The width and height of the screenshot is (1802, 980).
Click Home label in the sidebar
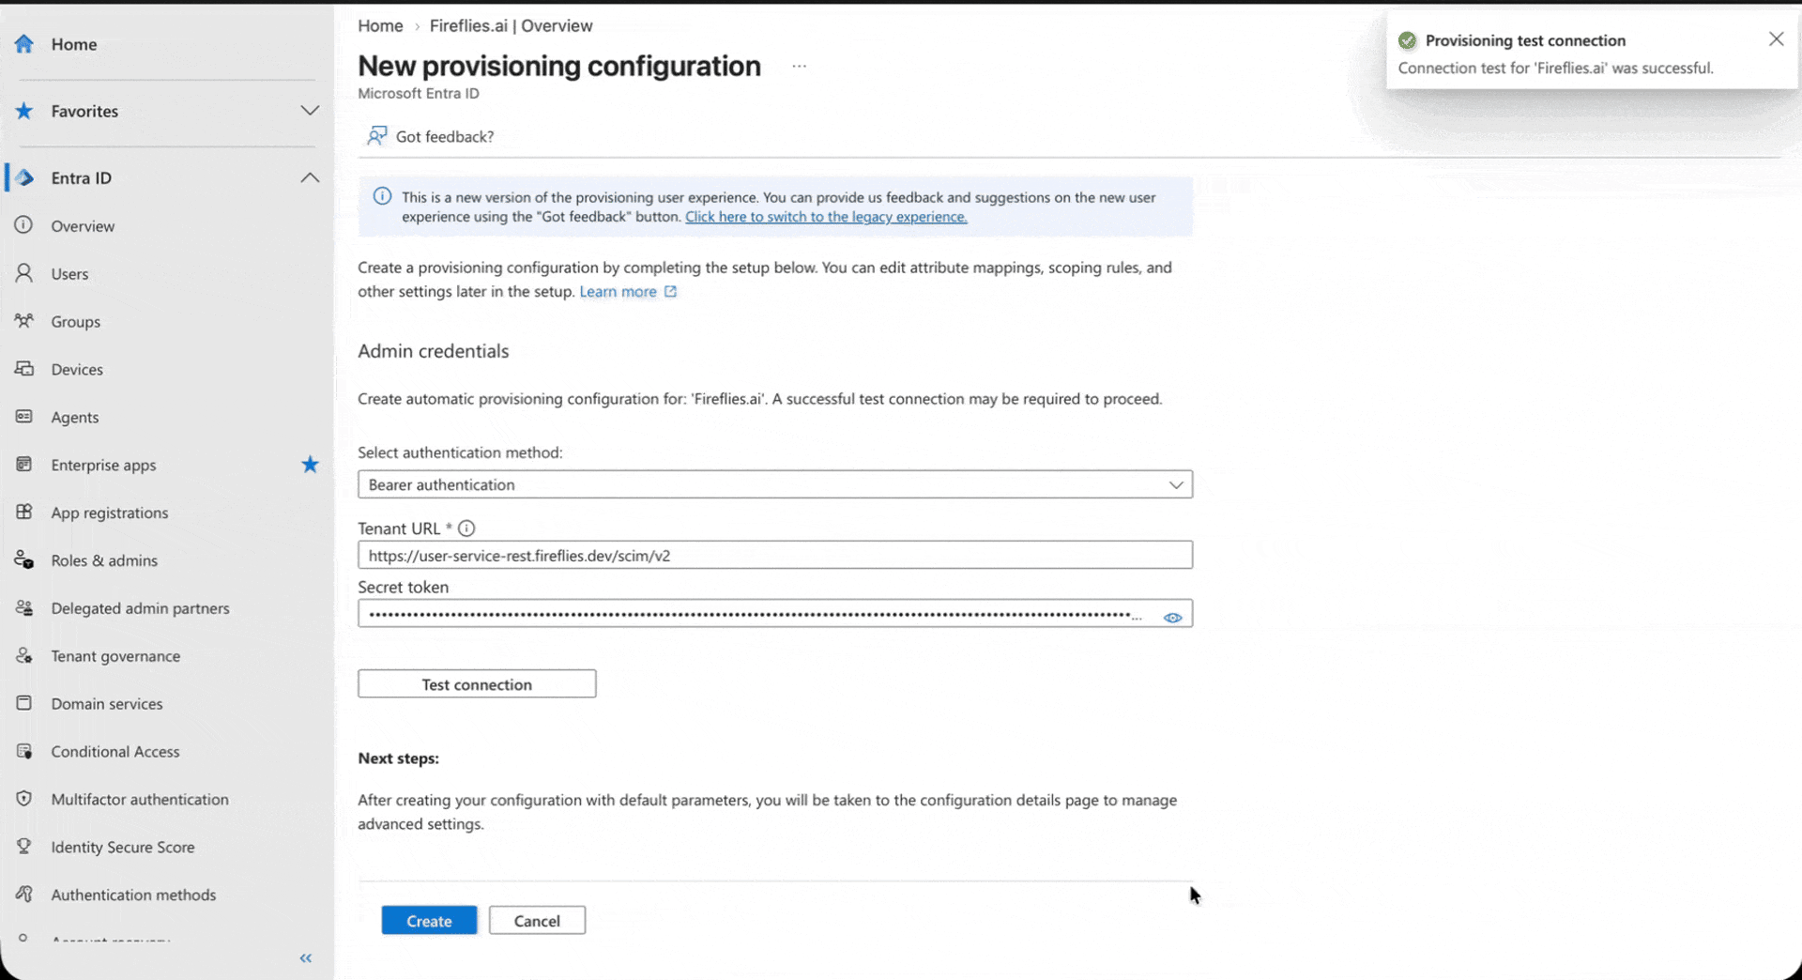click(x=74, y=44)
